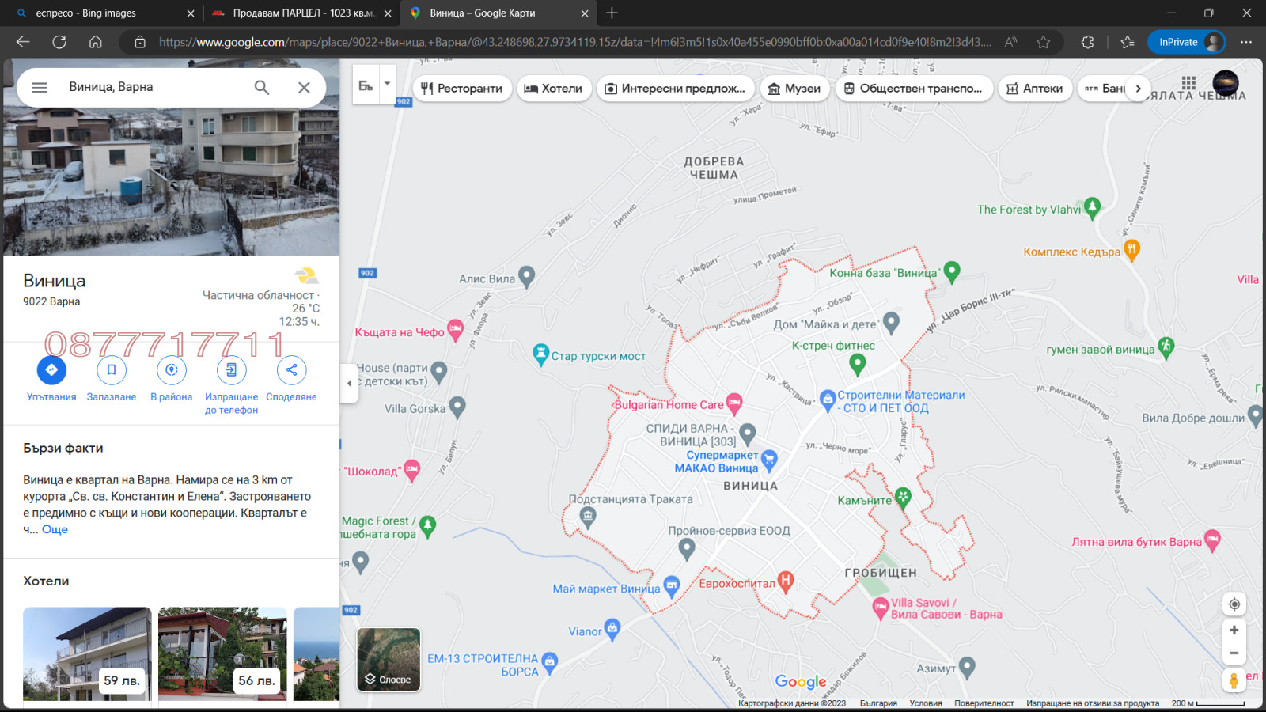The image size is (1266, 712).
Task: Switch map to Слоеве layers view
Action: tap(389, 660)
